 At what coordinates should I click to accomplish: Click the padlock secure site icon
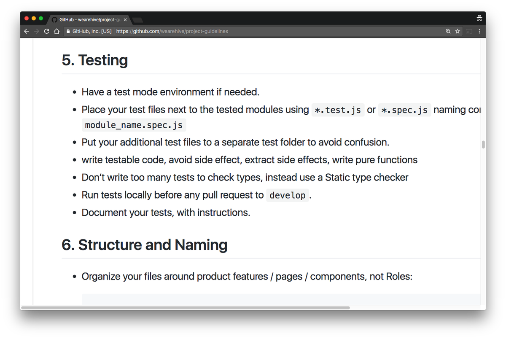(68, 31)
